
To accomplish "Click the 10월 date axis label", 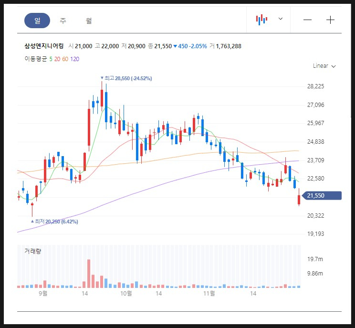I will [126, 293].
